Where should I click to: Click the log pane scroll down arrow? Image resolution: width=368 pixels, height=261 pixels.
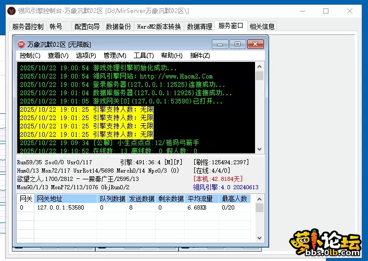tap(259, 149)
